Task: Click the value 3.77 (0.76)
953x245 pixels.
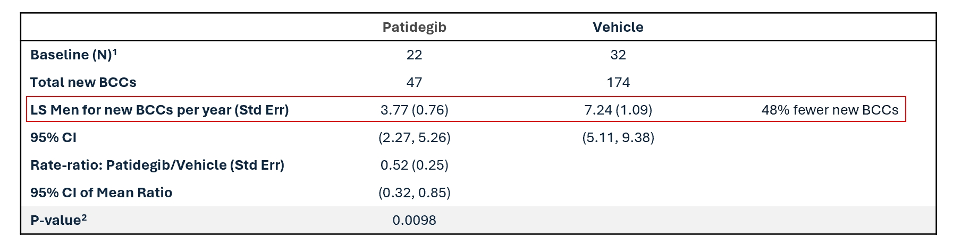Action: coord(414,110)
